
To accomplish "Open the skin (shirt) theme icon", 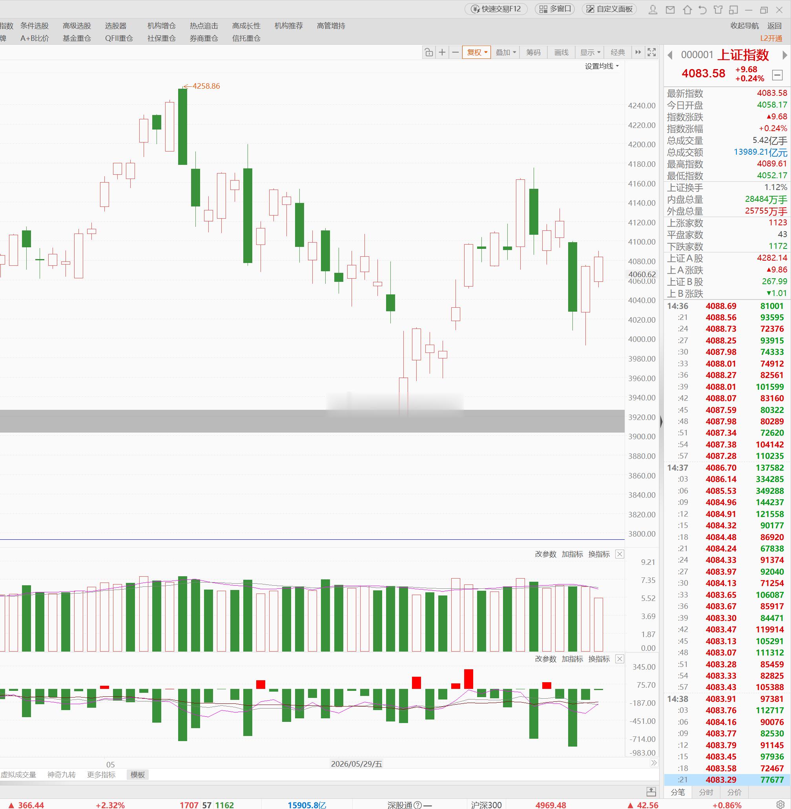I will click(718, 9).
